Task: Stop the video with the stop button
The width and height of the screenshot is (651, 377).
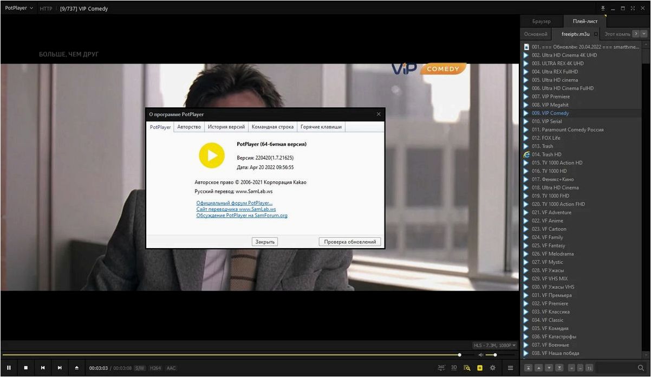Action: tap(25, 368)
